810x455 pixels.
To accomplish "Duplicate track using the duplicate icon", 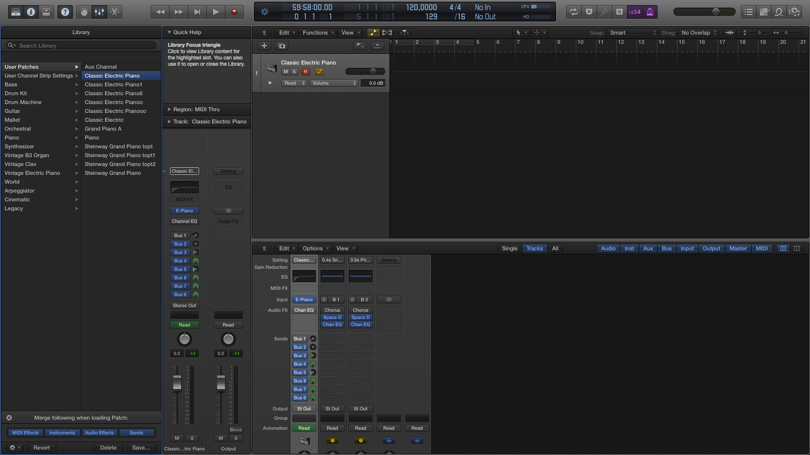I will point(282,45).
